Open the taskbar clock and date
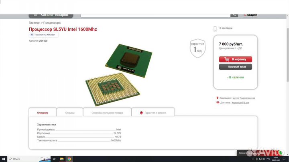 point(276,159)
